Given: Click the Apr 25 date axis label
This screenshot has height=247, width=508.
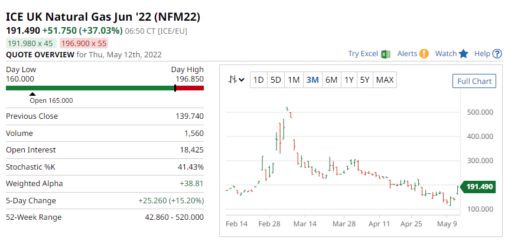Looking at the screenshot, I should coord(411,224).
